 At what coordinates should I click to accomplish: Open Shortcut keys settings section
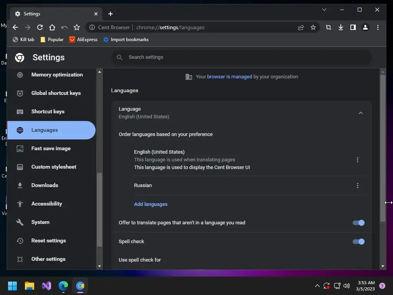(x=51, y=112)
